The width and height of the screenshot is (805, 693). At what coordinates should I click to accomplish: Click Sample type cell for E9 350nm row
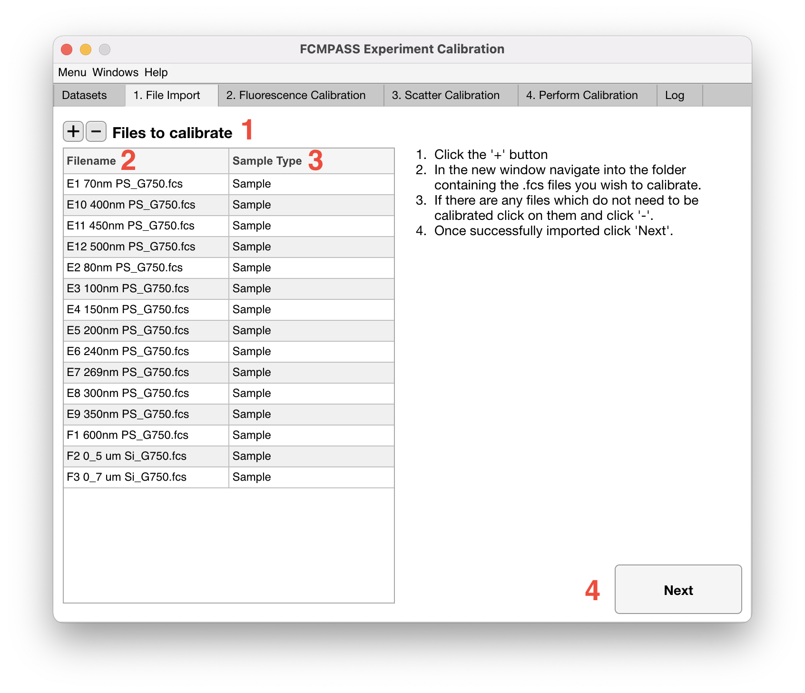[x=312, y=415]
